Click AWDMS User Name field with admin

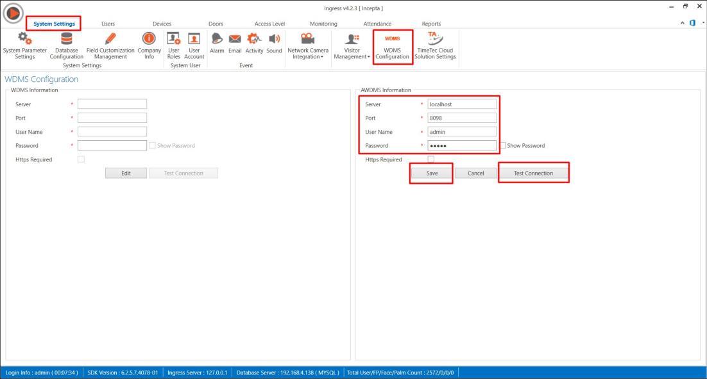(462, 132)
